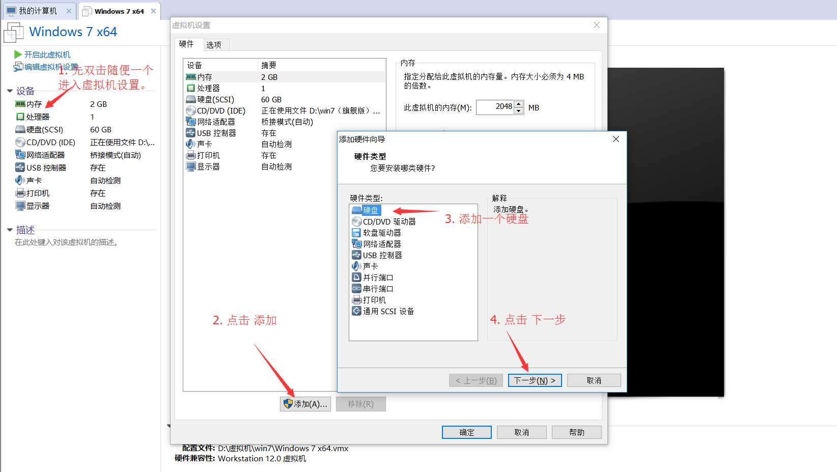837x472 pixels.
Task: Increase memory value with up spinner arrow
Action: tap(519, 104)
